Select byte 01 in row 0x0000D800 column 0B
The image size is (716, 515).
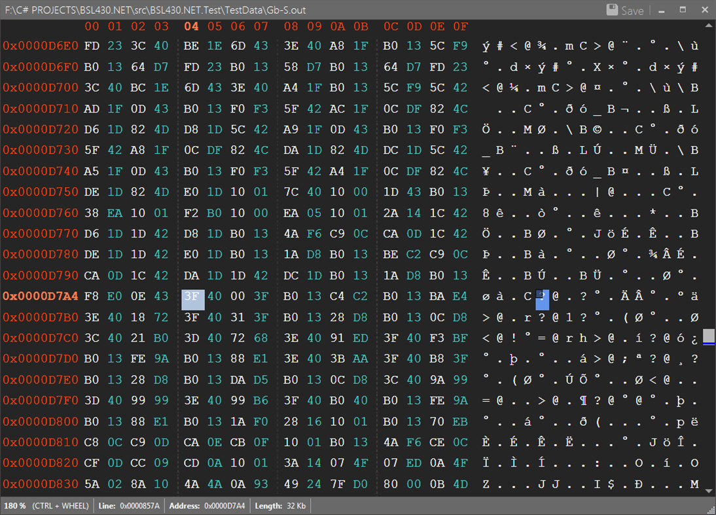pos(360,421)
